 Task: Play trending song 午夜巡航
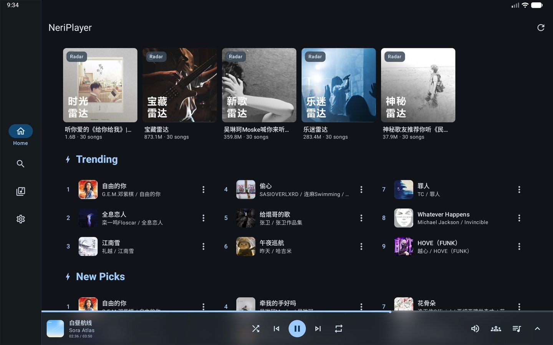pyautogui.click(x=295, y=246)
